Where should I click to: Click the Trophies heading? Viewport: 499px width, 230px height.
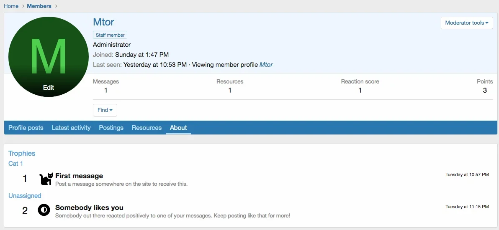[22, 153]
